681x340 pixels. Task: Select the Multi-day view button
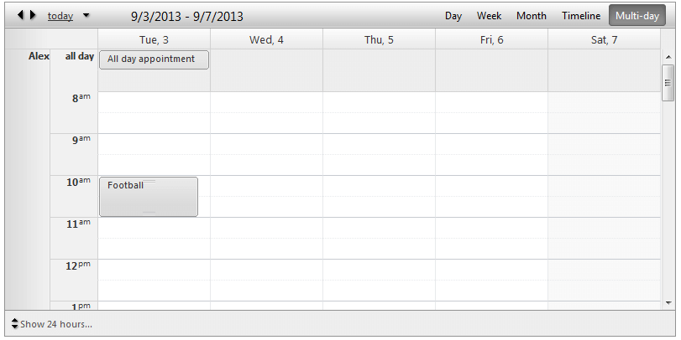(x=636, y=16)
